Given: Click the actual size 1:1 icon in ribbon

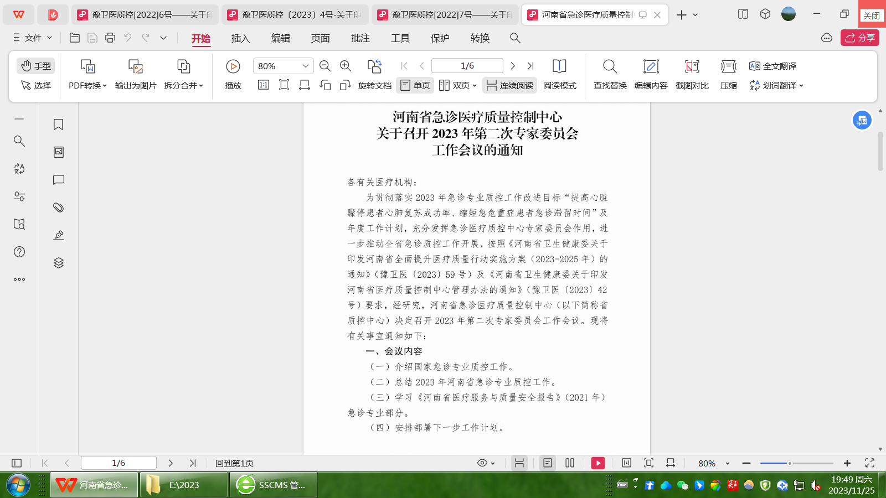Looking at the screenshot, I should (264, 85).
